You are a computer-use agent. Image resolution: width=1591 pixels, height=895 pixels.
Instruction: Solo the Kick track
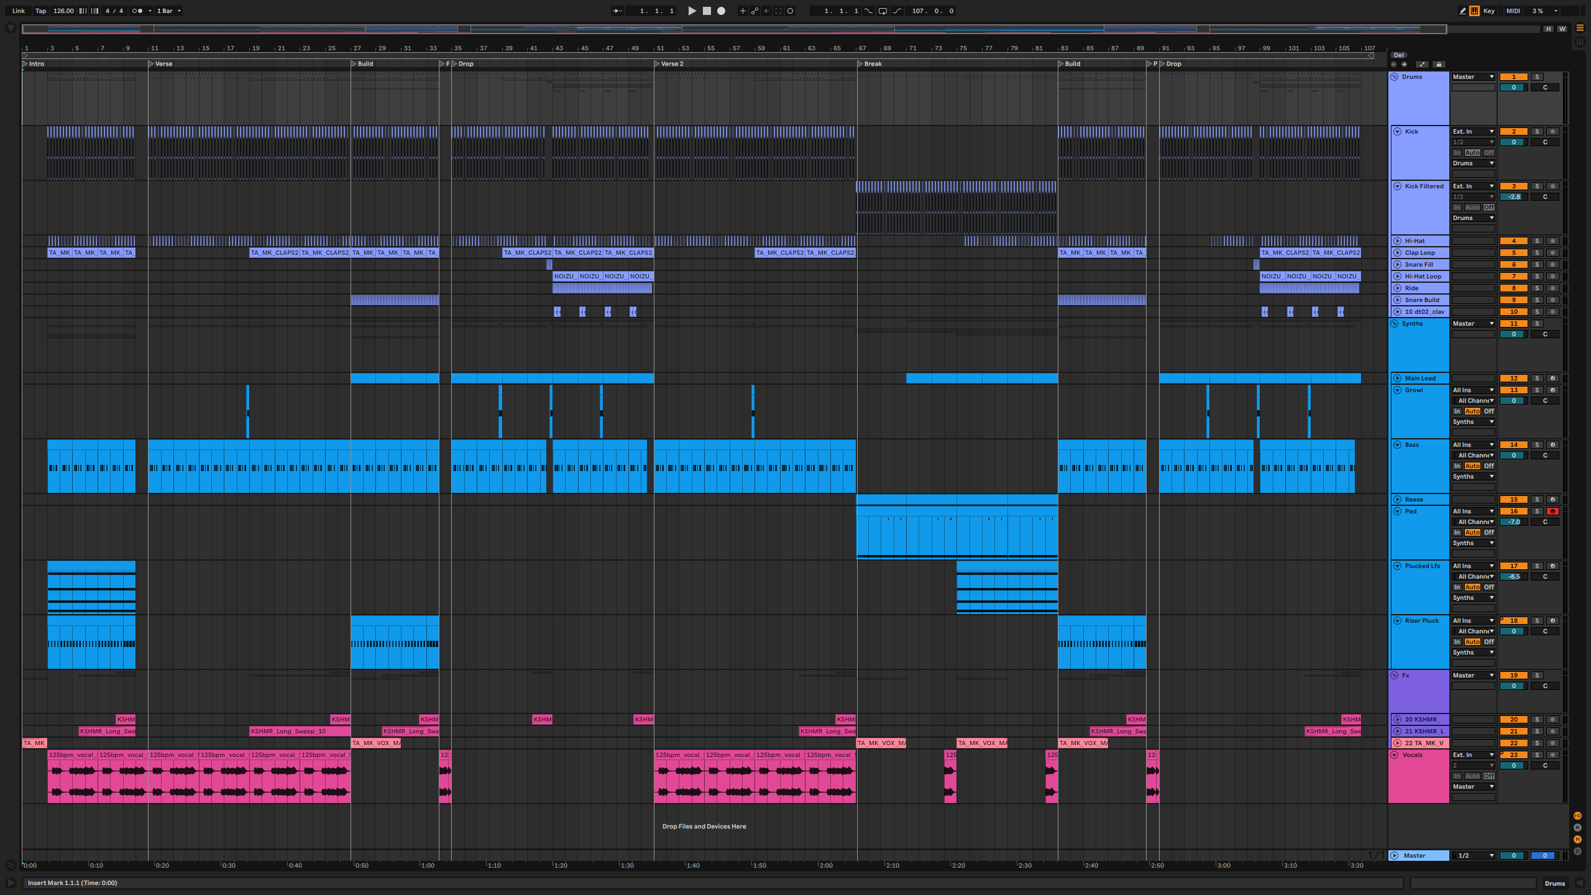point(1537,132)
